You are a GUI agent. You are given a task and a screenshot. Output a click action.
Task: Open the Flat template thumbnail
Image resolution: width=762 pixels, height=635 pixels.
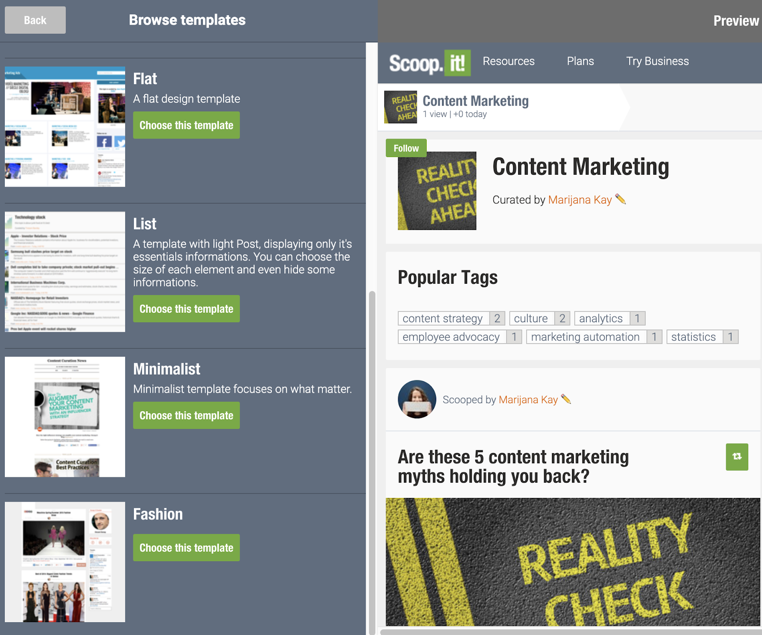coord(65,127)
